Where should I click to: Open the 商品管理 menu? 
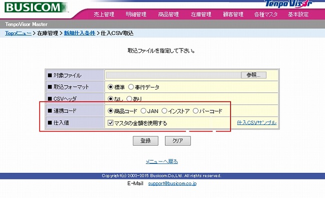point(168,14)
